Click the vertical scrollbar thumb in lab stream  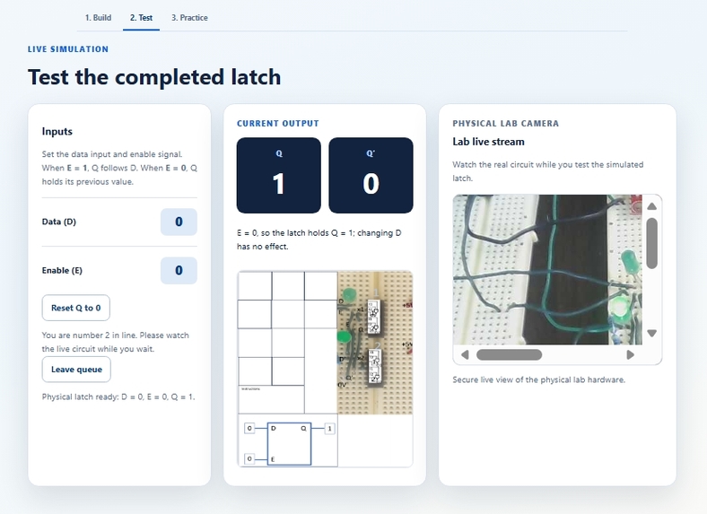tap(651, 243)
